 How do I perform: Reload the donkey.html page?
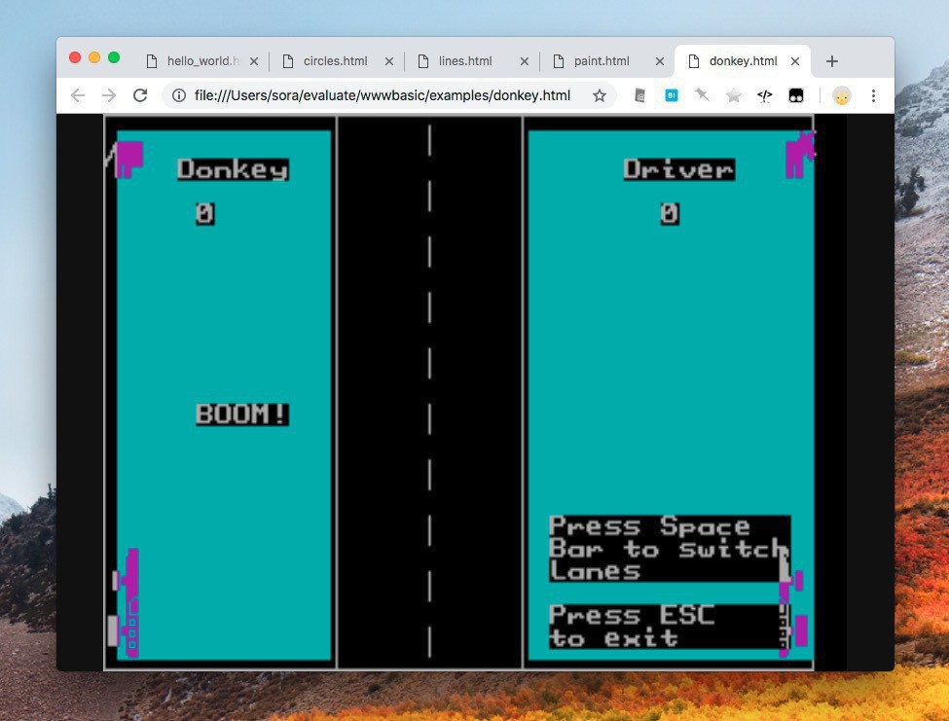140,95
